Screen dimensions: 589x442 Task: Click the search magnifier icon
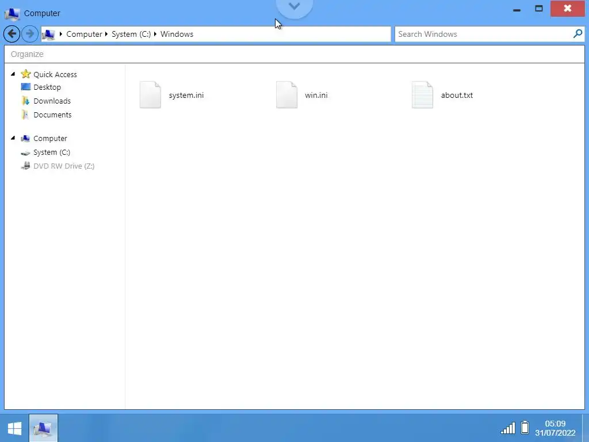point(577,34)
